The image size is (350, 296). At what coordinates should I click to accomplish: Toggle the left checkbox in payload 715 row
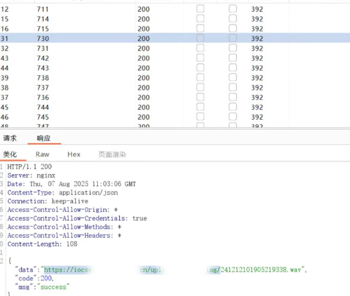point(200,28)
